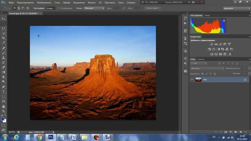Toggle lock all in Layers panel
Screen dimensions: 251x141
click(215, 74)
